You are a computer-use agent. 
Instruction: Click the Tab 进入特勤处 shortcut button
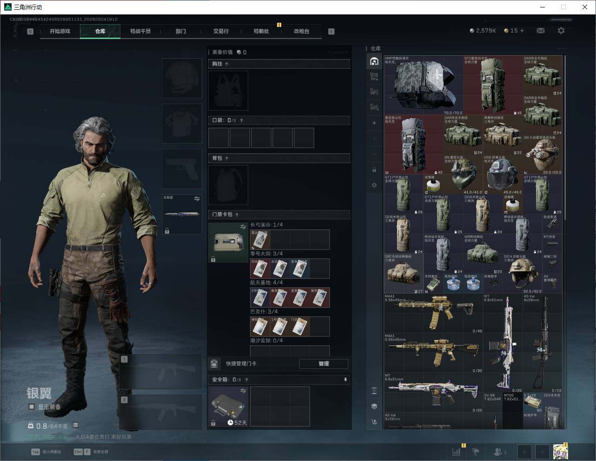46,451
